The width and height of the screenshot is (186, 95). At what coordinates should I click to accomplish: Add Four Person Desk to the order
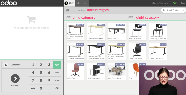point(117,71)
